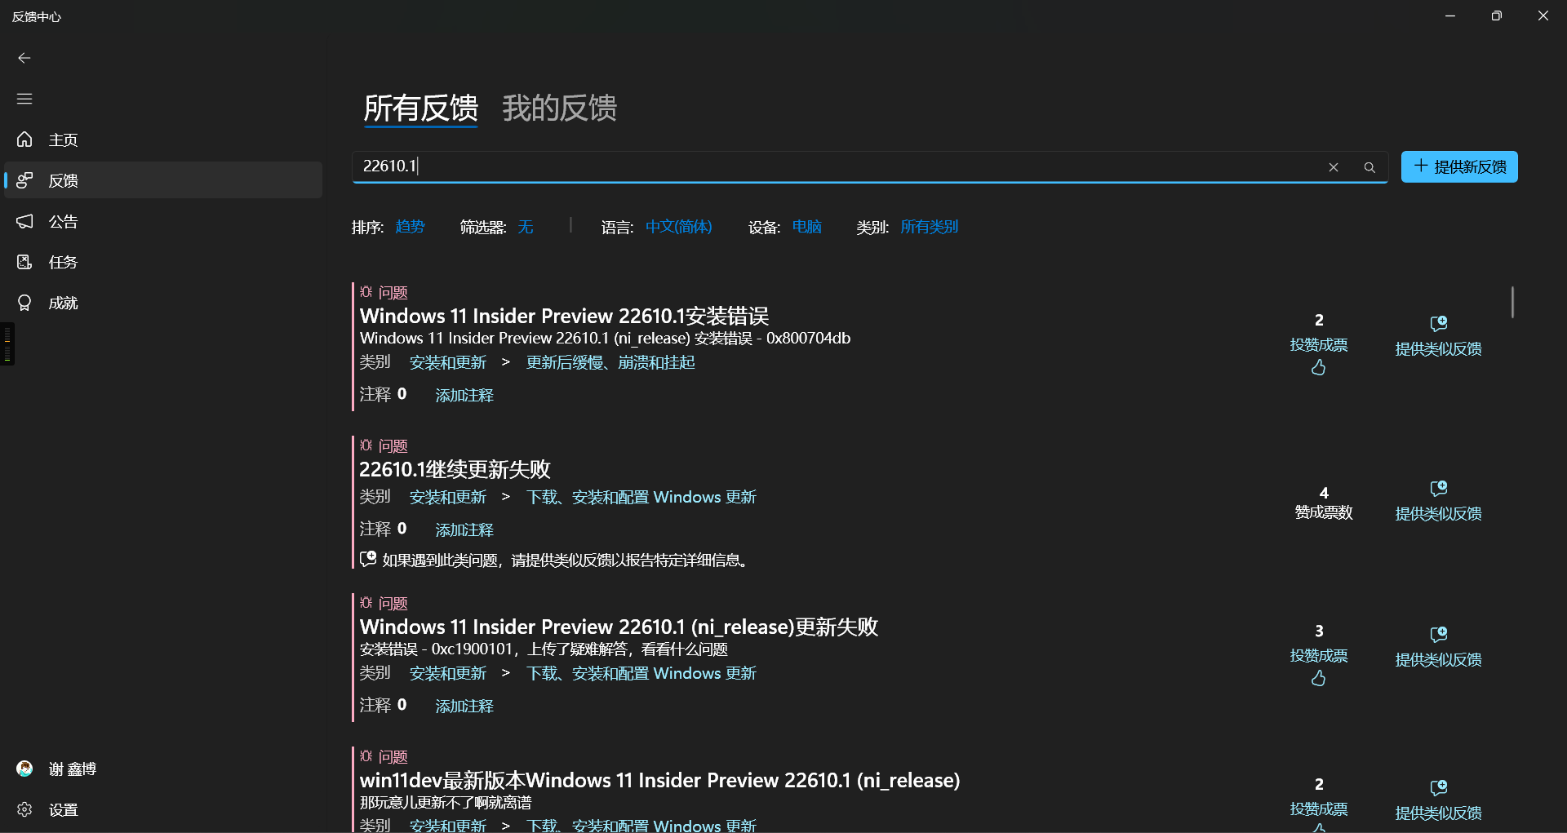This screenshot has height=833, width=1567.
Task: Open the hamburger navigation menu
Action: (24, 99)
